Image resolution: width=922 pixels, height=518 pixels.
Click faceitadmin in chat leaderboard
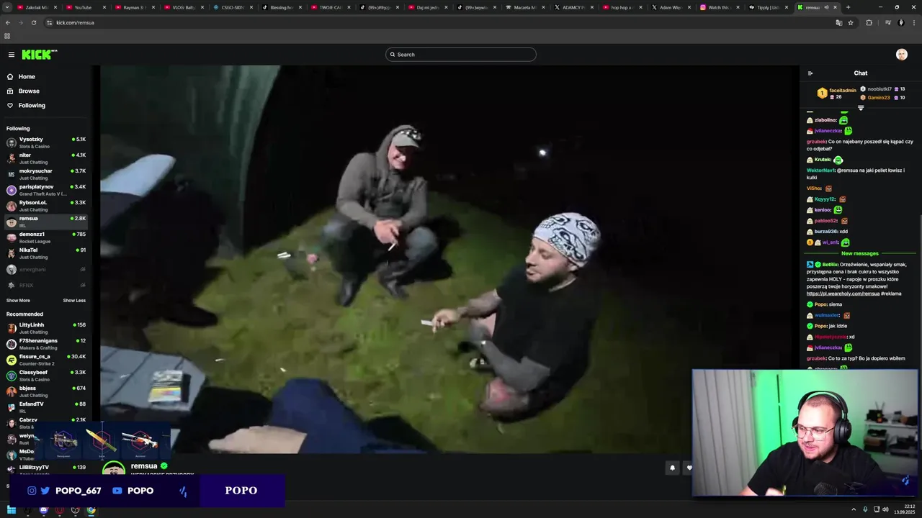click(x=843, y=91)
